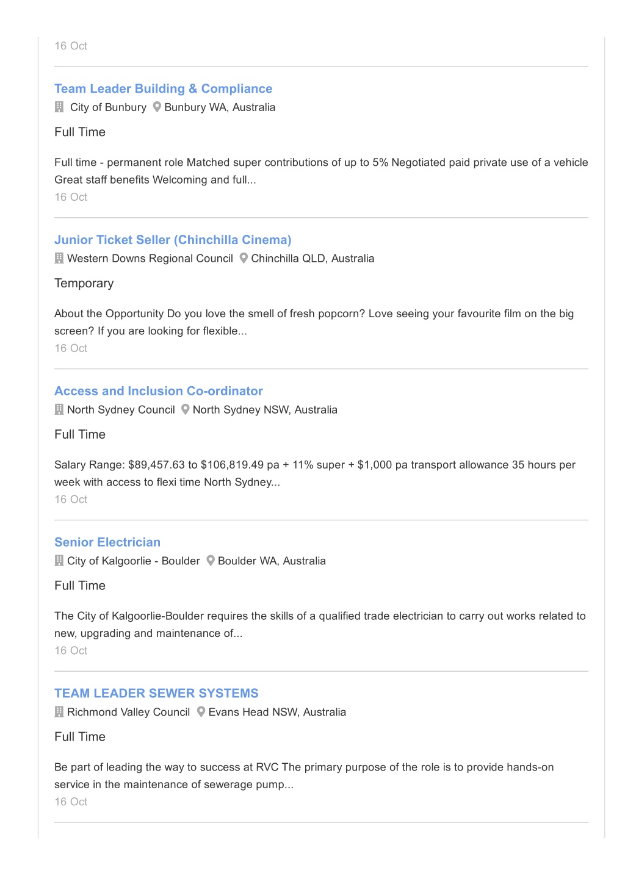The width and height of the screenshot is (625, 884).
Task: Open Team Leader Building & Compliance job
Action: [163, 88]
